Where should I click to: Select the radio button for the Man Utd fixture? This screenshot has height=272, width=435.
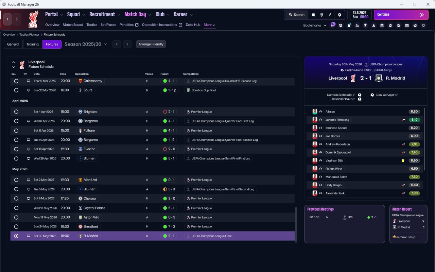click(16, 180)
